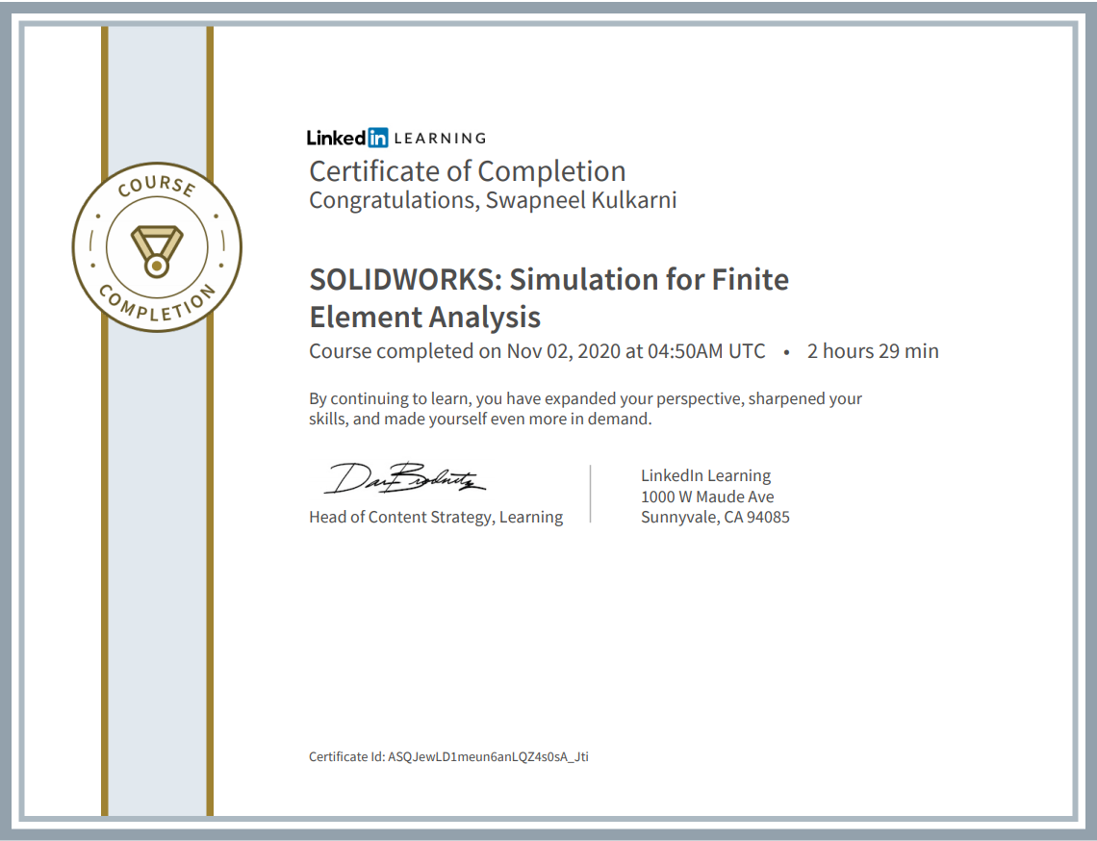Screen dimensions: 1097x841
Task: Click the Certificate Id text at bottom
Action: click(x=448, y=756)
